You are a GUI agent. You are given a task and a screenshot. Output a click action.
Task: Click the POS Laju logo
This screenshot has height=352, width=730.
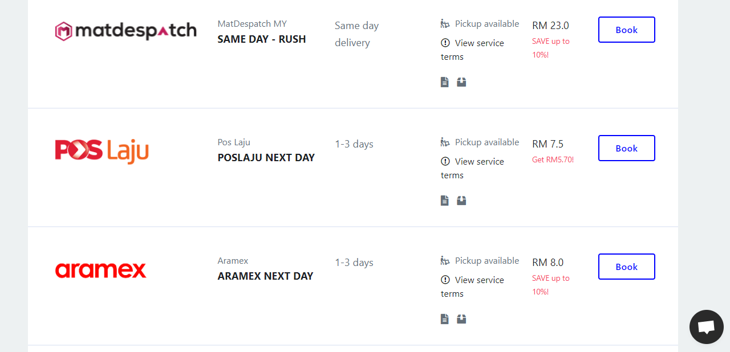[102, 150]
